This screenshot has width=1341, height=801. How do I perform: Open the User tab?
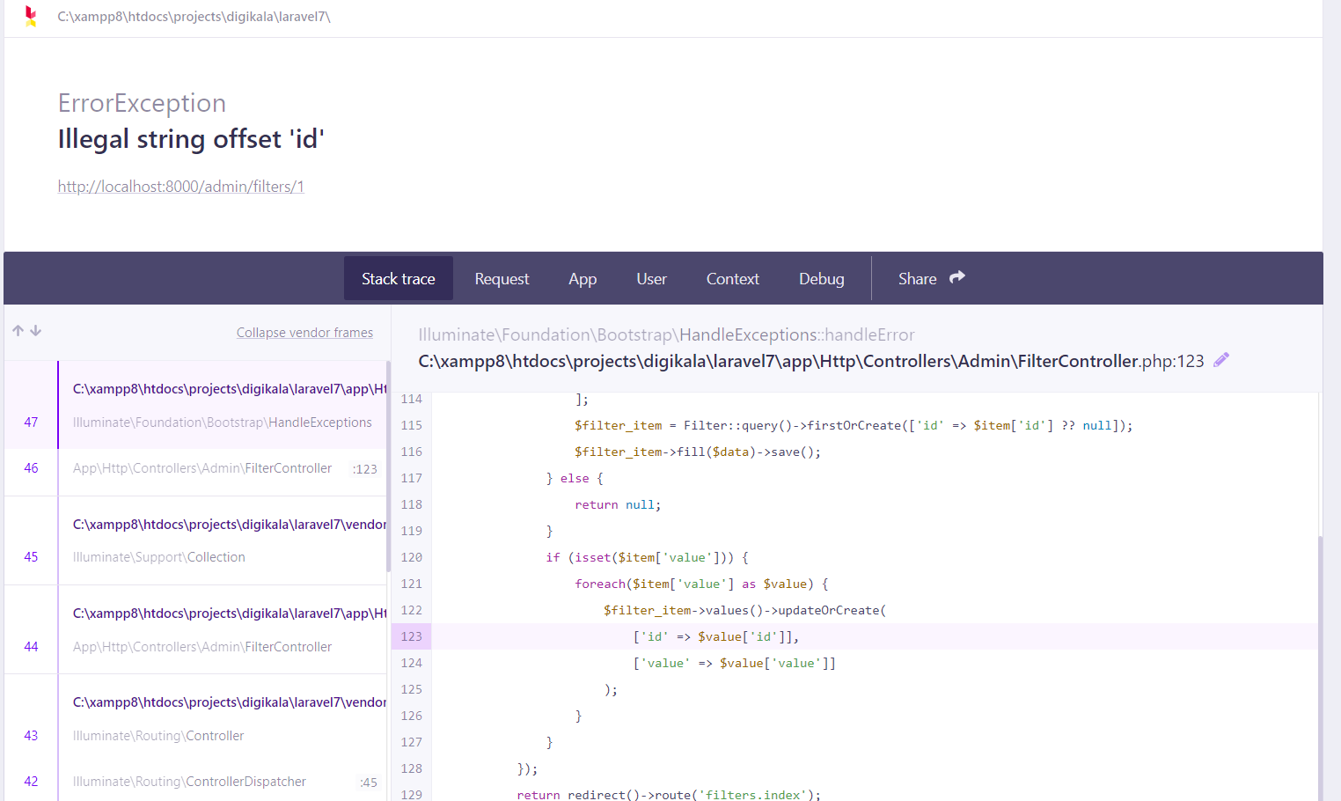(652, 278)
